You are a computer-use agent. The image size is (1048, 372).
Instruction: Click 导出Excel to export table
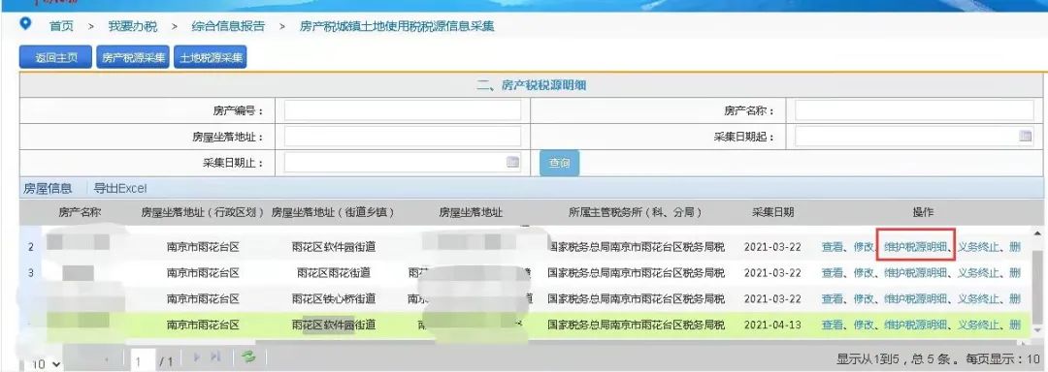click(120, 189)
